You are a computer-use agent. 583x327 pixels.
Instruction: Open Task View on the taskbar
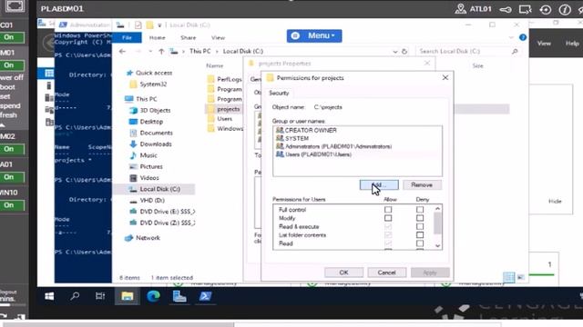[100, 296]
